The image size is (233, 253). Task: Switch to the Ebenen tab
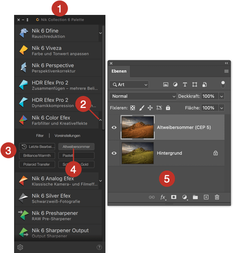(x=119, y=71)
